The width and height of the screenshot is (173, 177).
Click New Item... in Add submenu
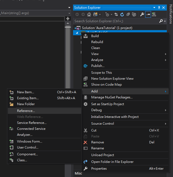pyautogui.click(x=25, y=92)
